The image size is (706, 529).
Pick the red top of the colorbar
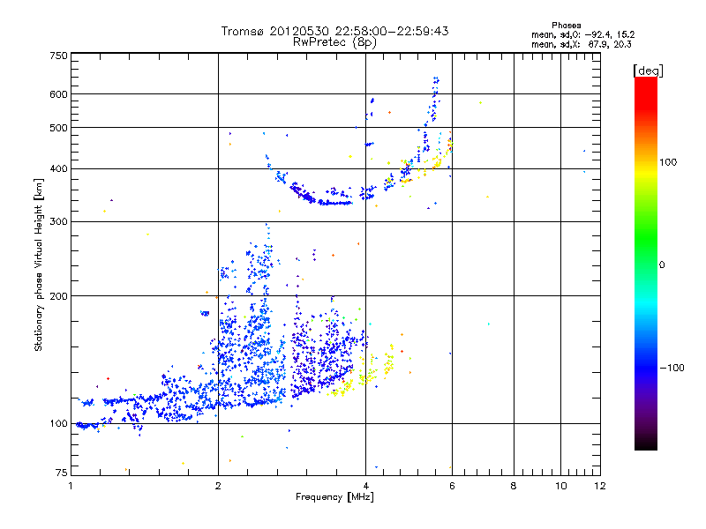pyautogui.click(x=645, y=82)
